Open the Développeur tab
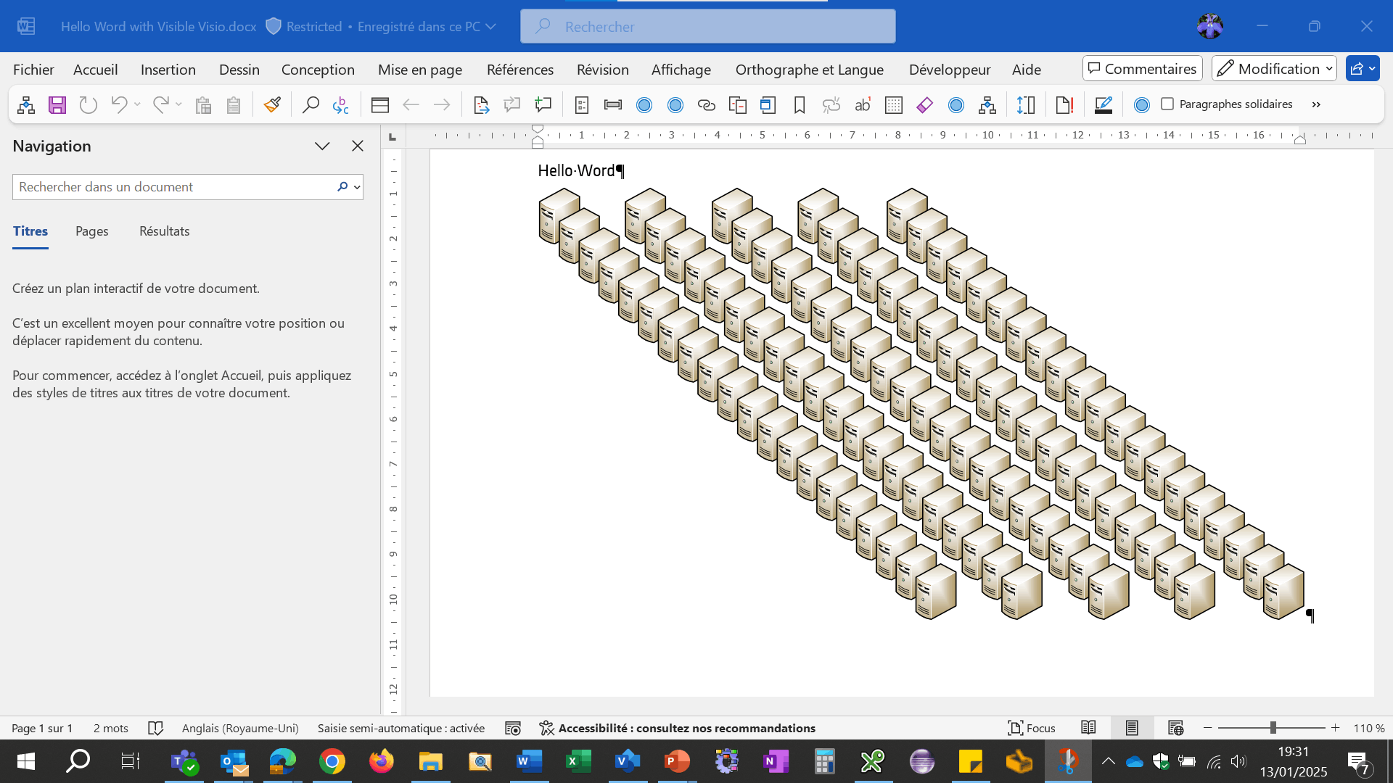 [950, 70]
